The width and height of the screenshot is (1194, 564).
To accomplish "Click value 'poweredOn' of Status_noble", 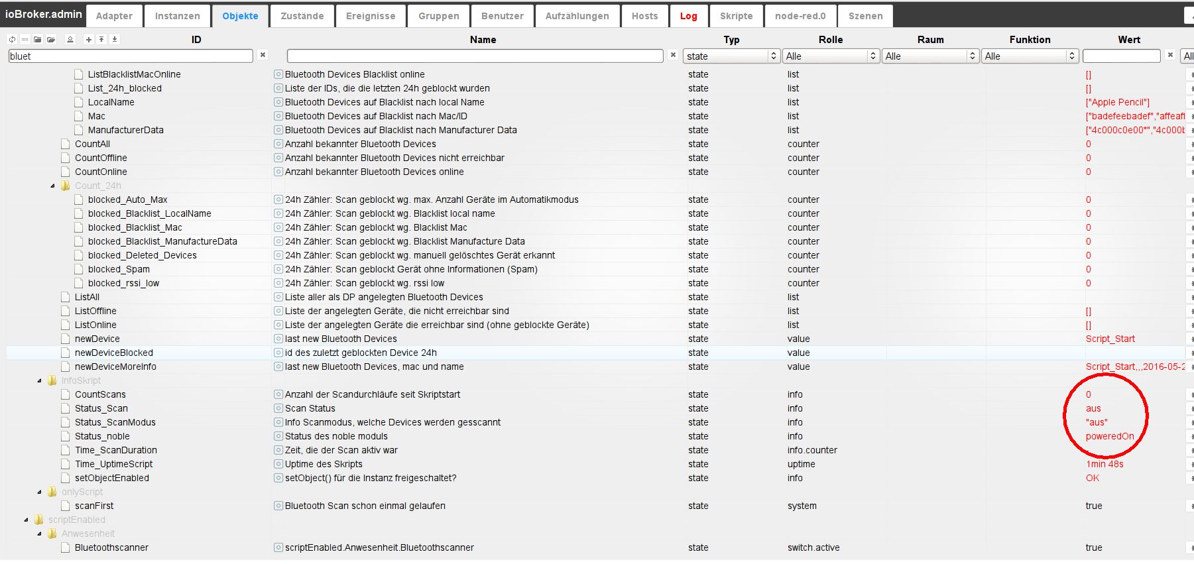I will coord(1110,436).
